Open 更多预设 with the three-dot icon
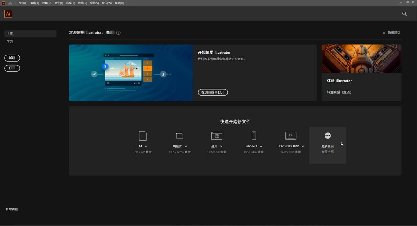Viewport: 417px width, 226px height. [x=328, y=136]
